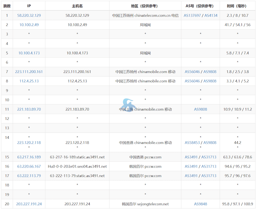Open IP link 221.183.89.70

point(29,109)
